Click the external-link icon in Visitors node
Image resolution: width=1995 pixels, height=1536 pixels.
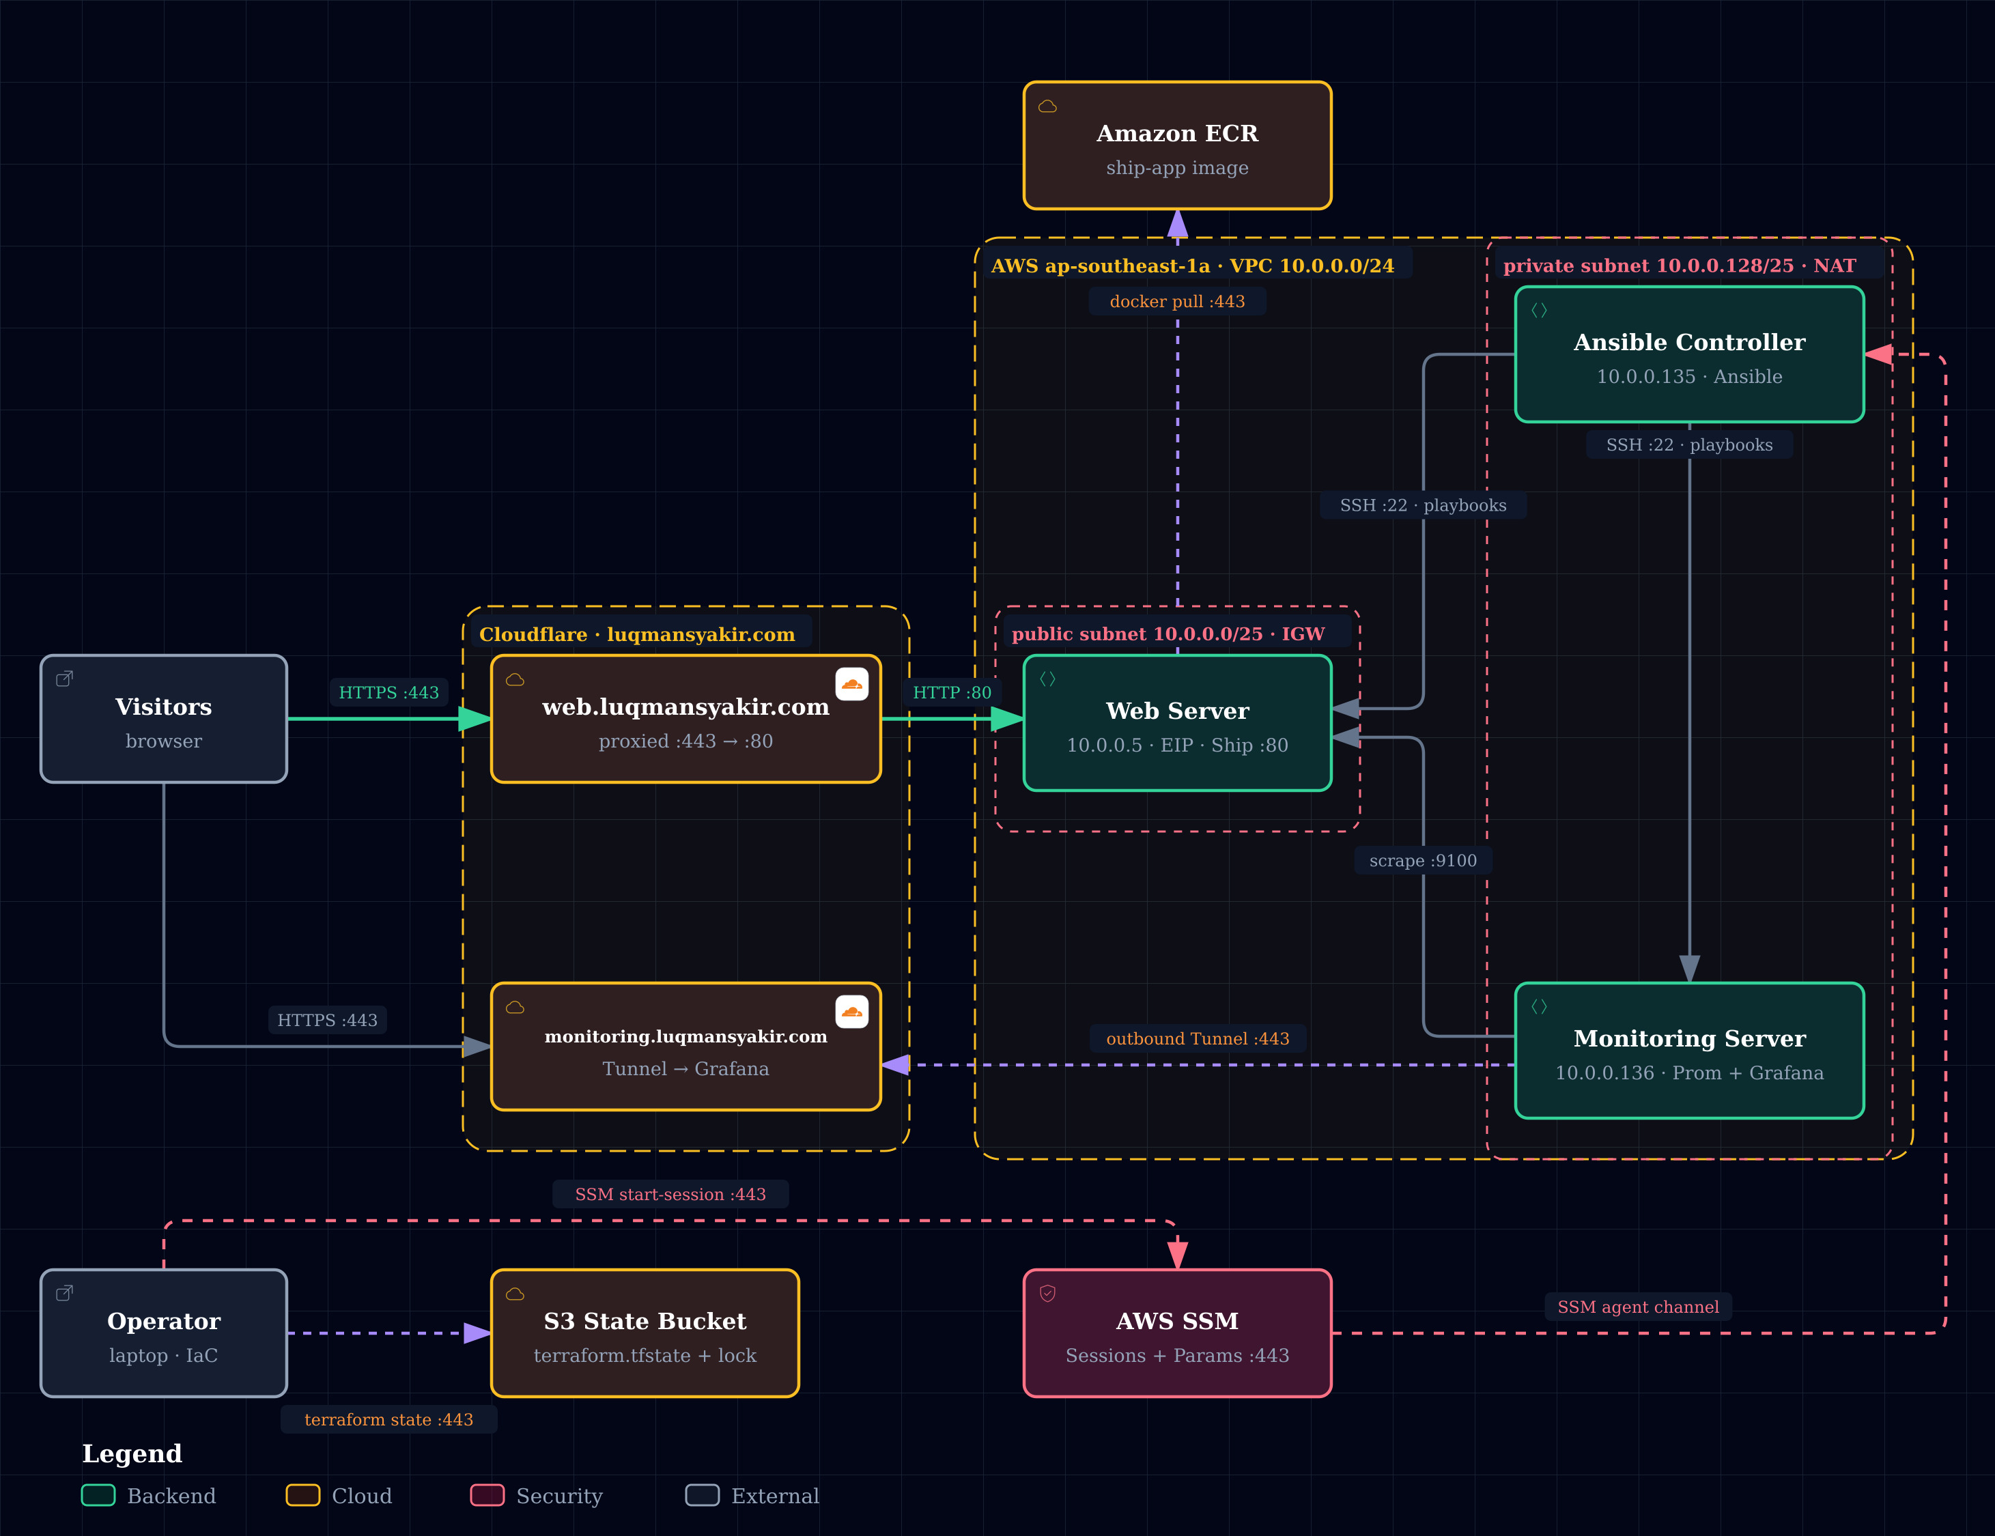tap(65, 679)
